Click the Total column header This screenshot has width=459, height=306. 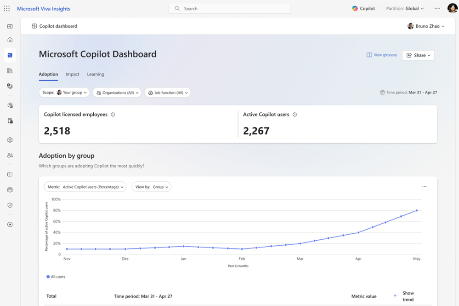[x=51, y=296]
